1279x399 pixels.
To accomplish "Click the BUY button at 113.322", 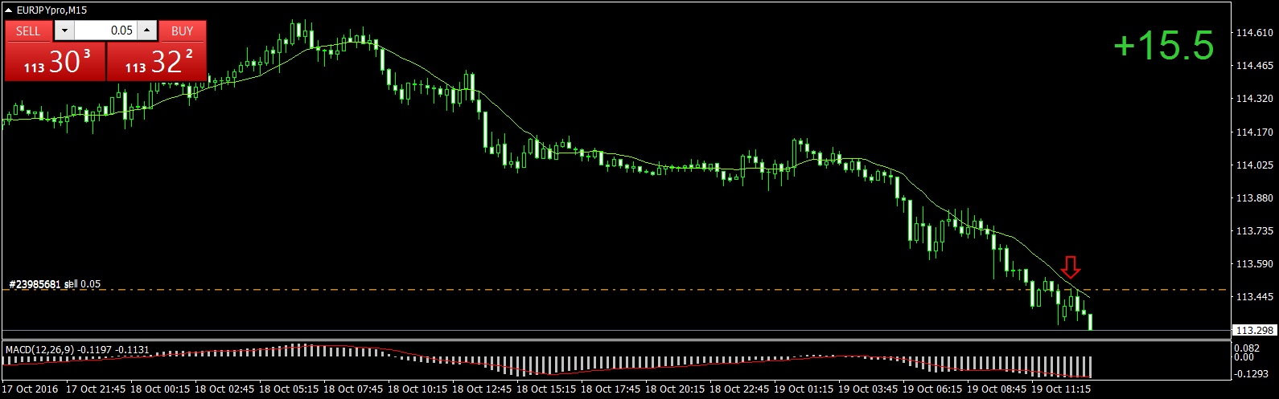I will [157, 61].
